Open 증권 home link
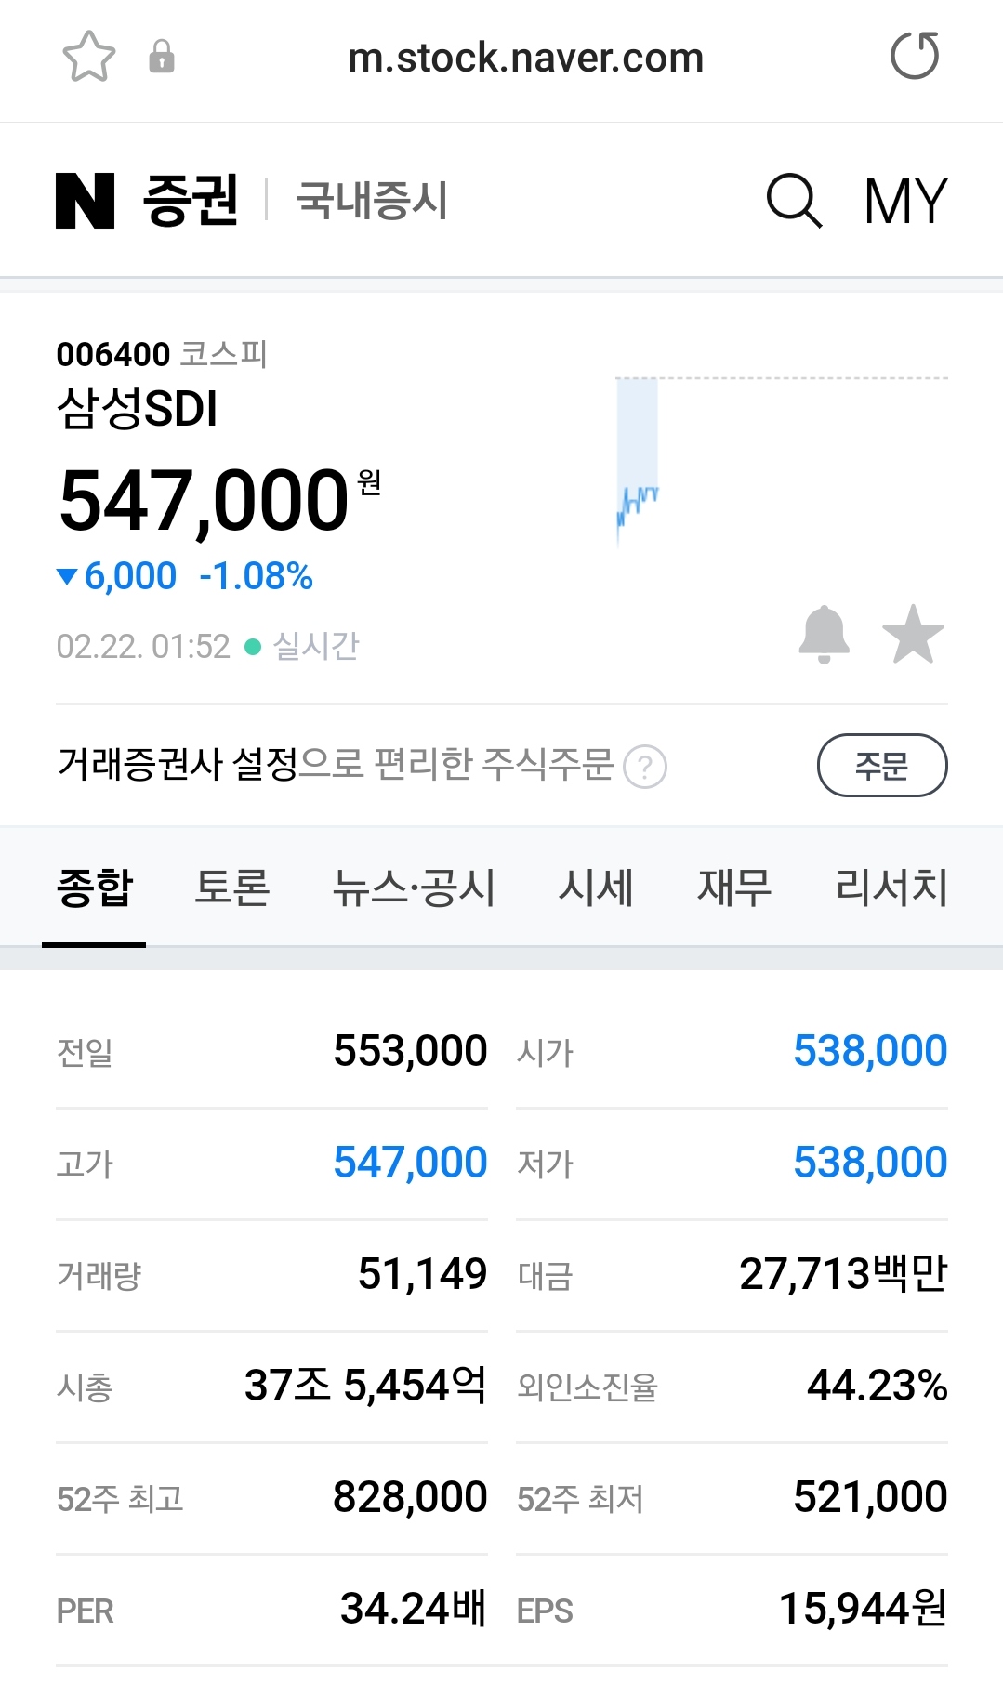This screenshot has height=1683, width=1003. point(191,201)
